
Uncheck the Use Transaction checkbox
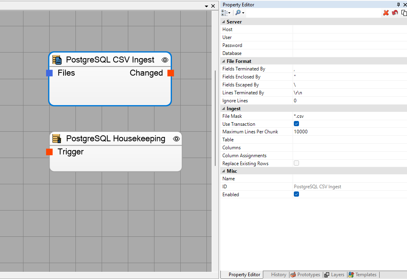pyautogui.click(x=297, y=124)
